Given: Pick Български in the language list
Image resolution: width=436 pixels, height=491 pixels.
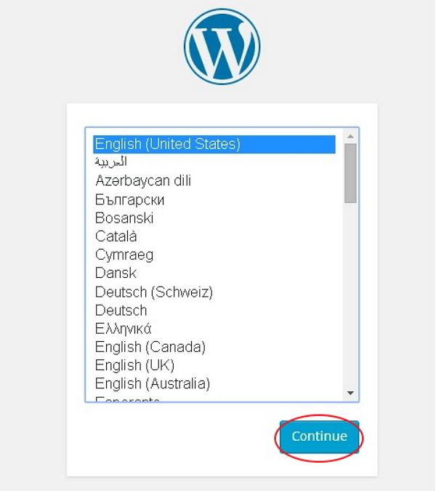Looking at the screenshot, I should pyautogui.click(x=129, y=199).
